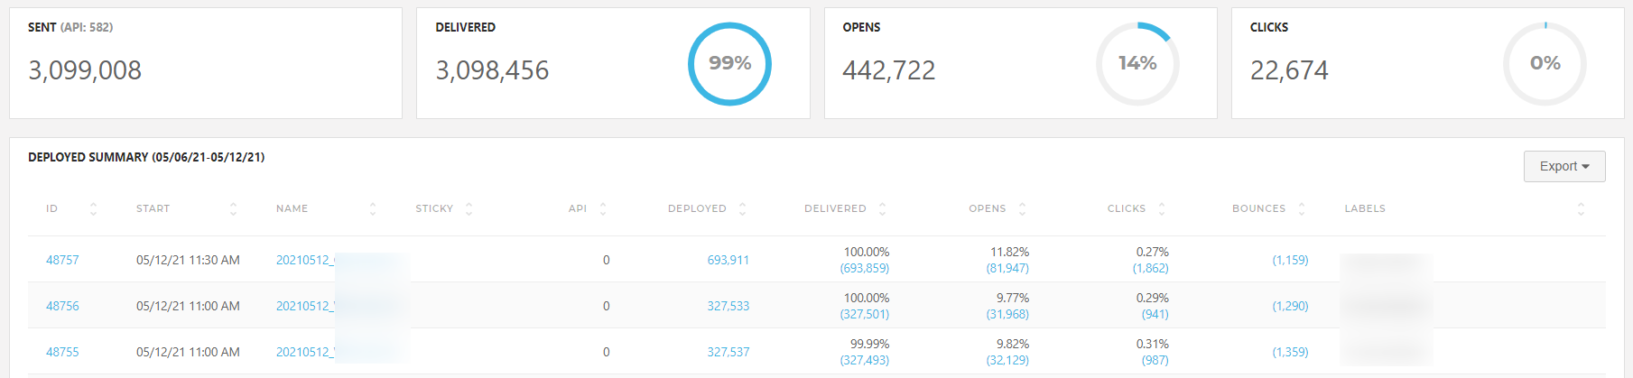Sort by Delivered column arrows
This screenshot has height=378, width=1633.
[882, 209]
